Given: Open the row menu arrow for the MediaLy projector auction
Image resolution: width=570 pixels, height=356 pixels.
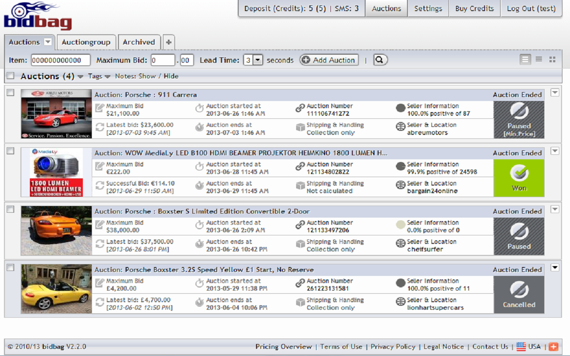Looking at the screenshot, I should click(x=555, y=151).
